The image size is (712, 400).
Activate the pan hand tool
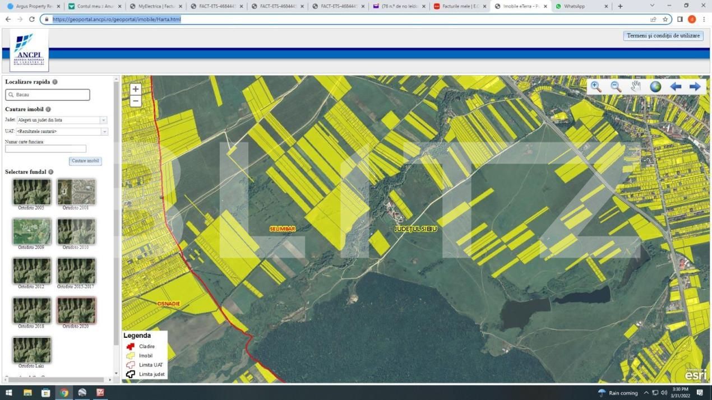click(635, 87)
